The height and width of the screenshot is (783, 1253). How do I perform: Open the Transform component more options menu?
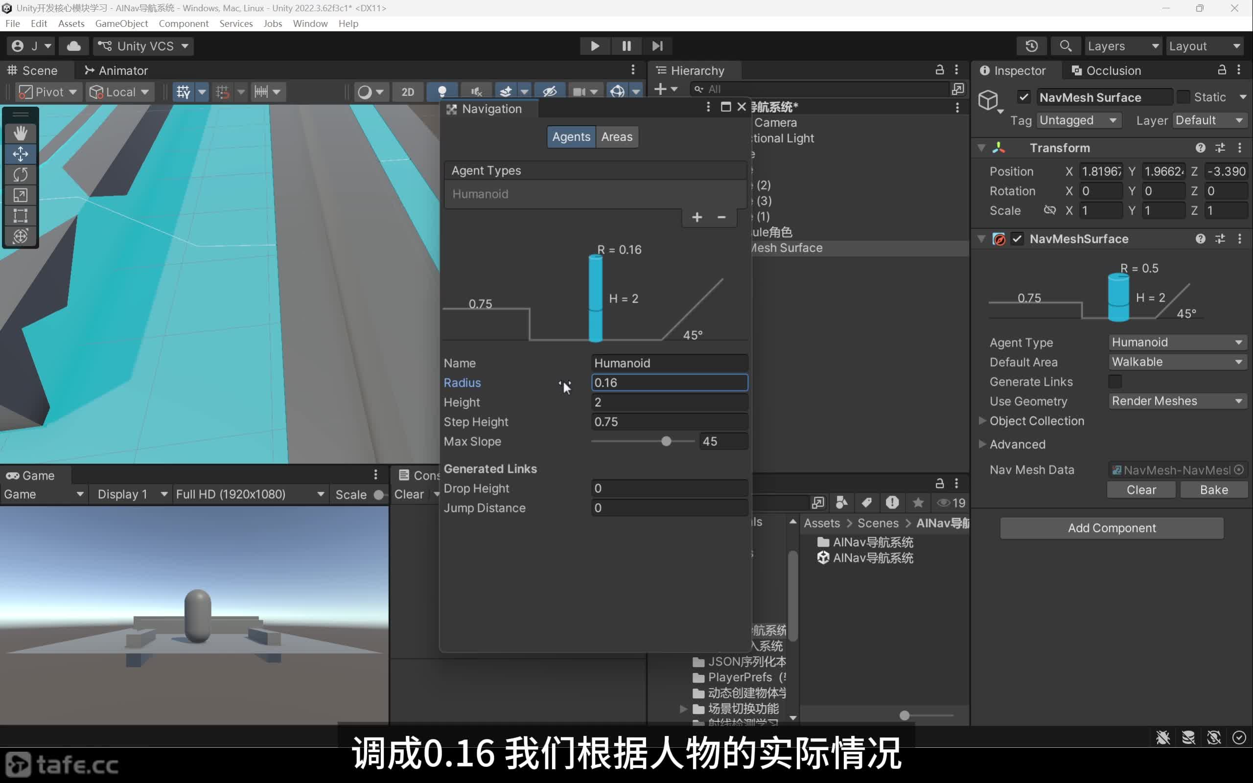(x=1239, y=148)
